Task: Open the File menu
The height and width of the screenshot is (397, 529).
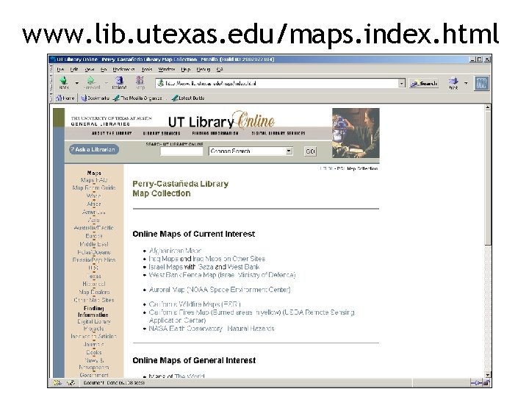Action: coord(60,69)
